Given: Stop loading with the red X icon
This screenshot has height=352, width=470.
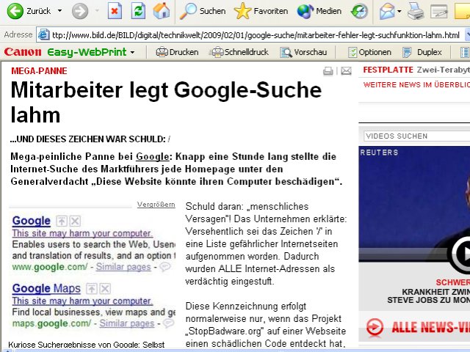Looking at the screenshot, I should click(x=115, y=11).
